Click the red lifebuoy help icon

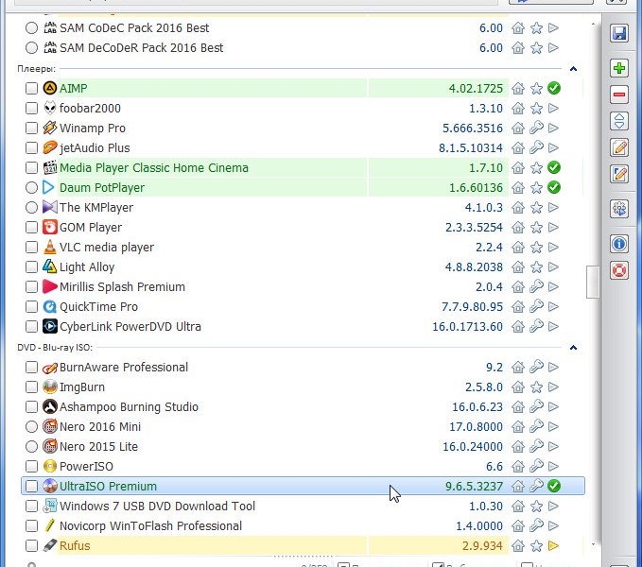point(619,270)
